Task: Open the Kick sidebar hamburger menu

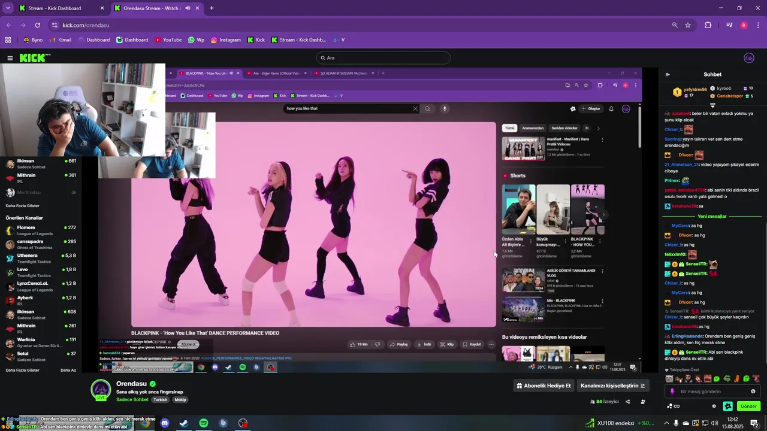Action: point(10,58)
